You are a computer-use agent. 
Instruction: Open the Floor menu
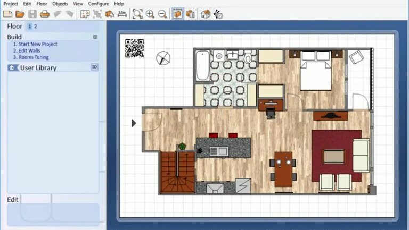42,4
